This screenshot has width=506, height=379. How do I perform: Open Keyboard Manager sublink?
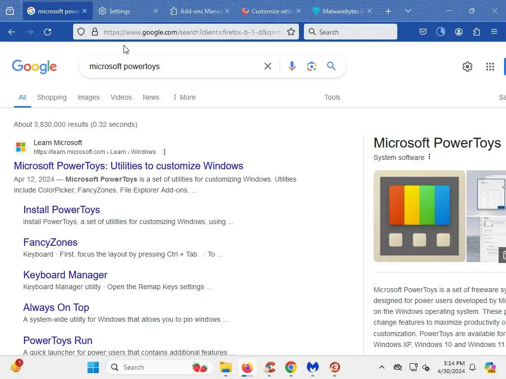pyautogui.click(x=65, y=275)
